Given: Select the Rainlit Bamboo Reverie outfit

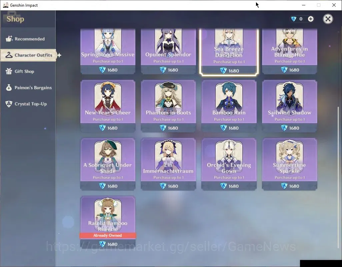Looking at the screenshot, I should click(108, 222).
